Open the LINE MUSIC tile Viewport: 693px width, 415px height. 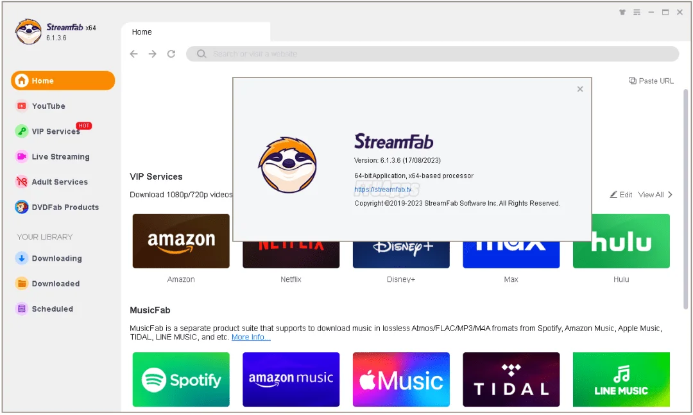pyautogui.click(x=621, y=379)
